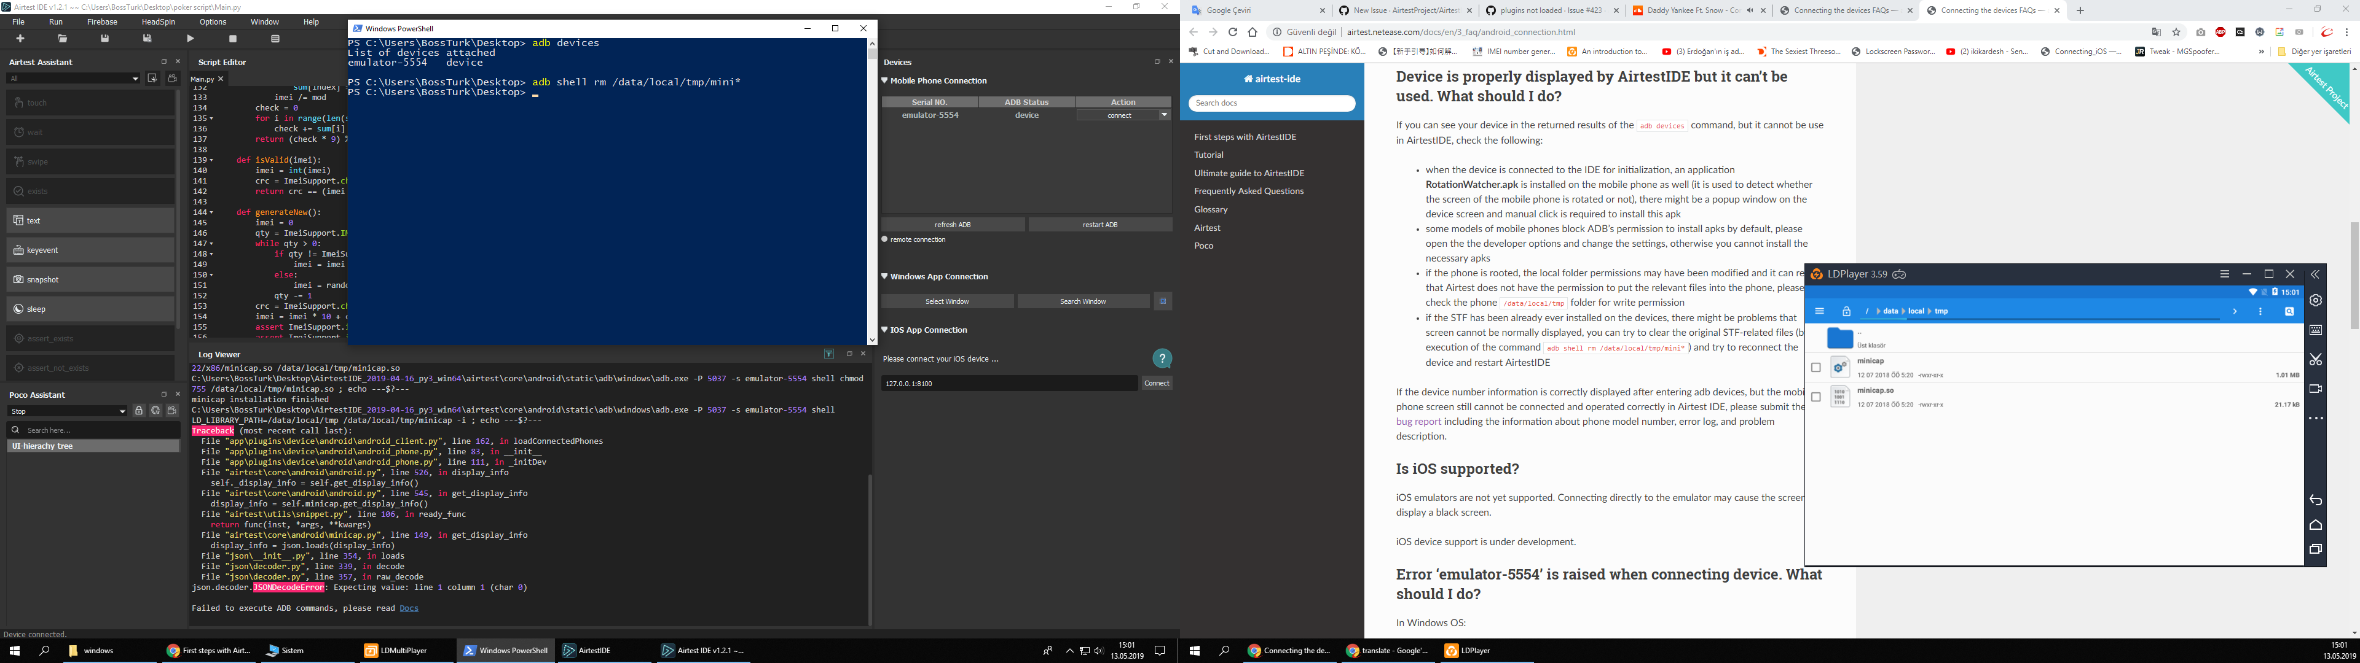Create a new script with the plus icon
The image size is (2360, 663).
coord(20,39)
